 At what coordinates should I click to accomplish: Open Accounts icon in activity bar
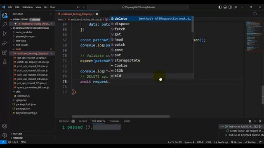[x=5, y=126]
